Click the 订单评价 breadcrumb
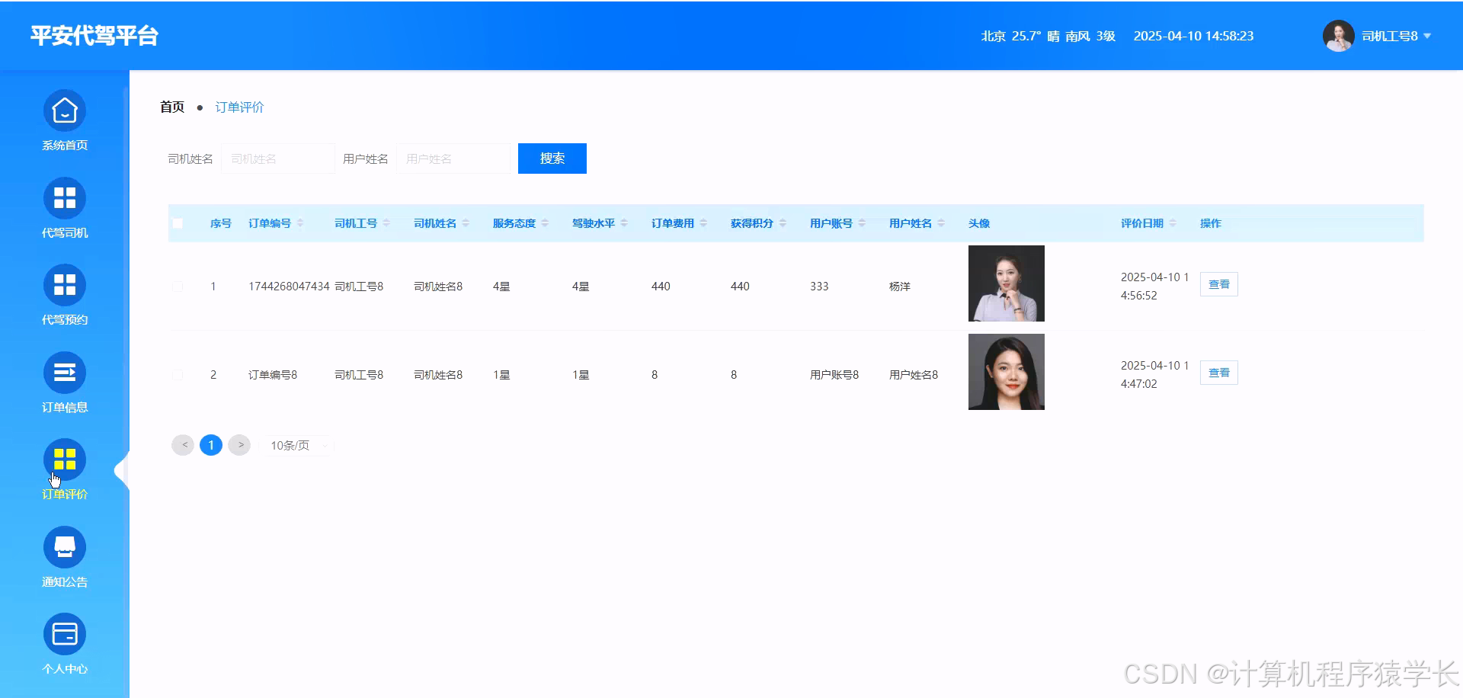Screen dimensions: 1463x698 [x=239, y=107]
